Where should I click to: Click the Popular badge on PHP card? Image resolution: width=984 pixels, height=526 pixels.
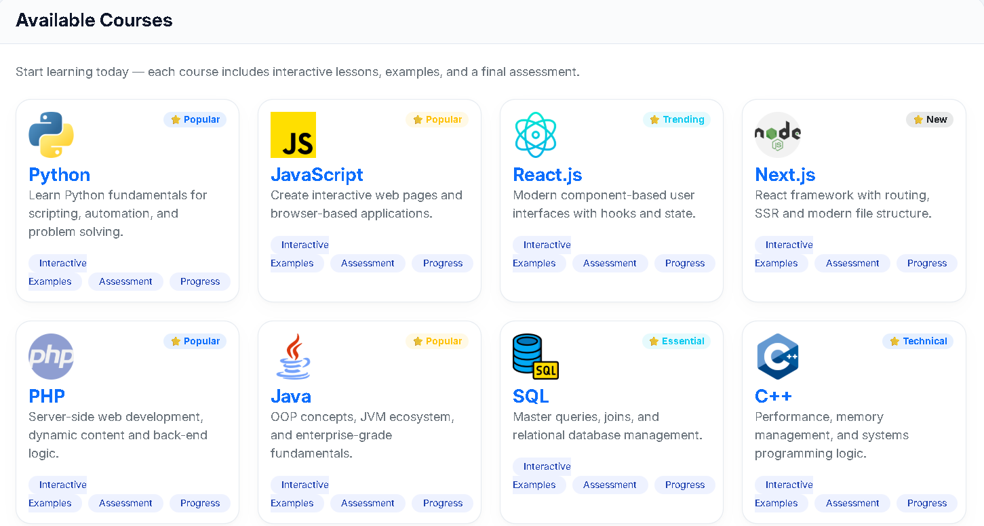195,341
